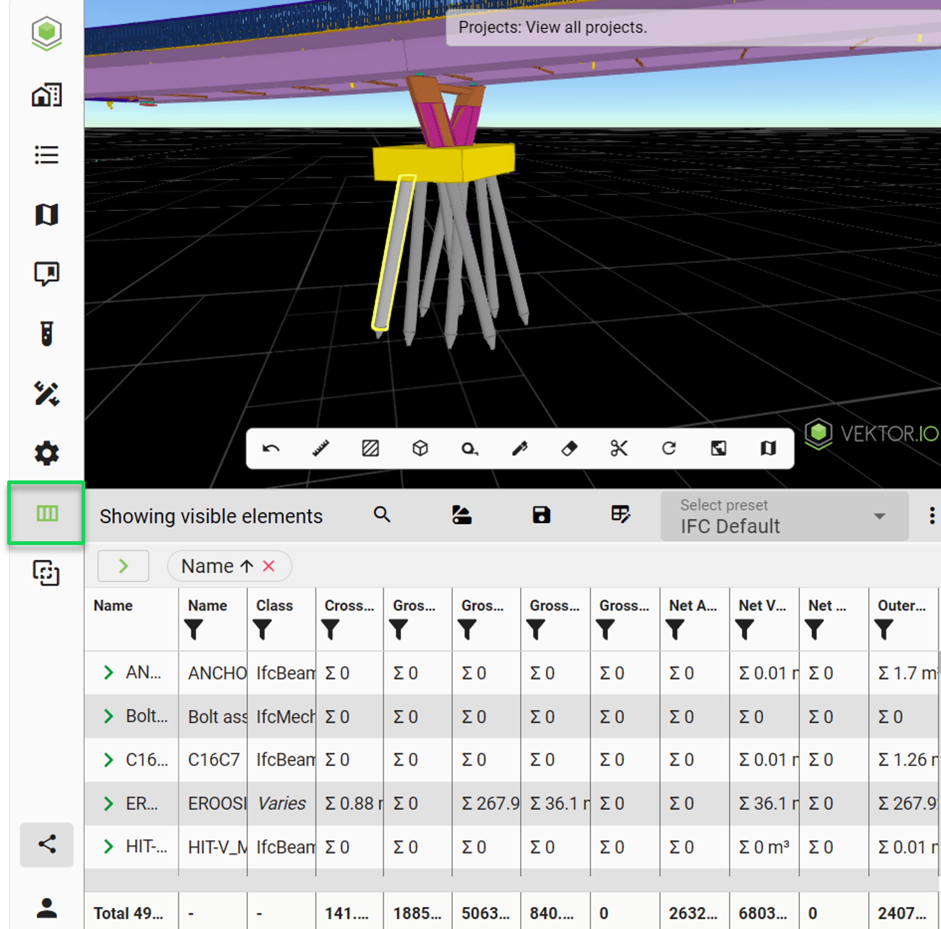Open the test tube sidebar icon
Image resolution: width=941 pixels, height=929 pixels.
coord(47,334)
